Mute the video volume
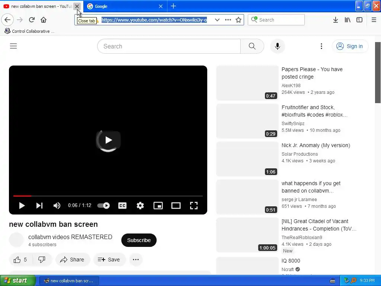 tap(57, 206)
